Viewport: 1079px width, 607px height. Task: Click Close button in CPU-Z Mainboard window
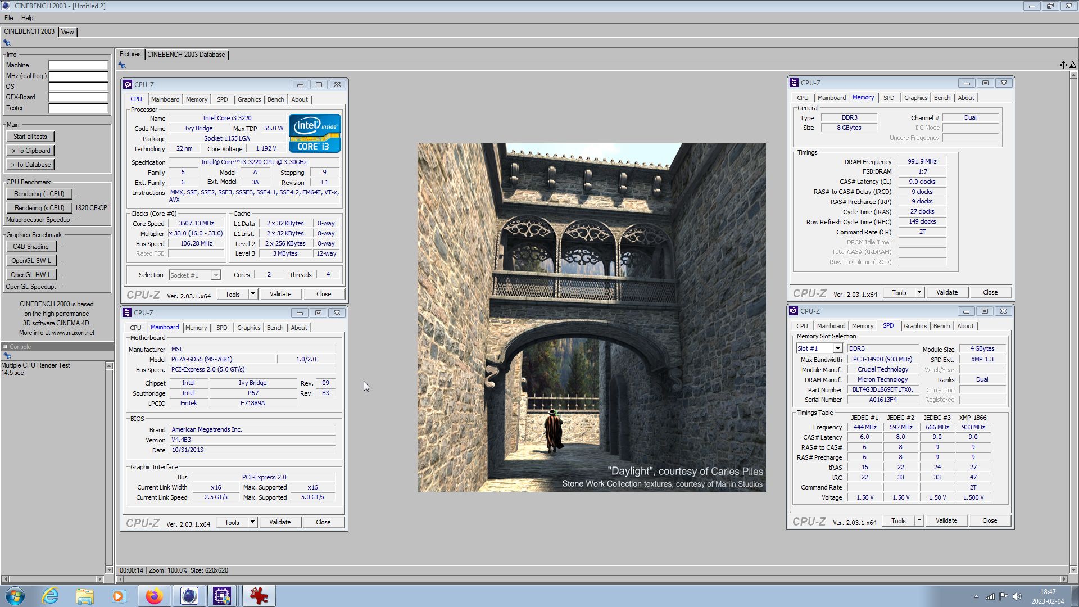[x=323, y=522]
